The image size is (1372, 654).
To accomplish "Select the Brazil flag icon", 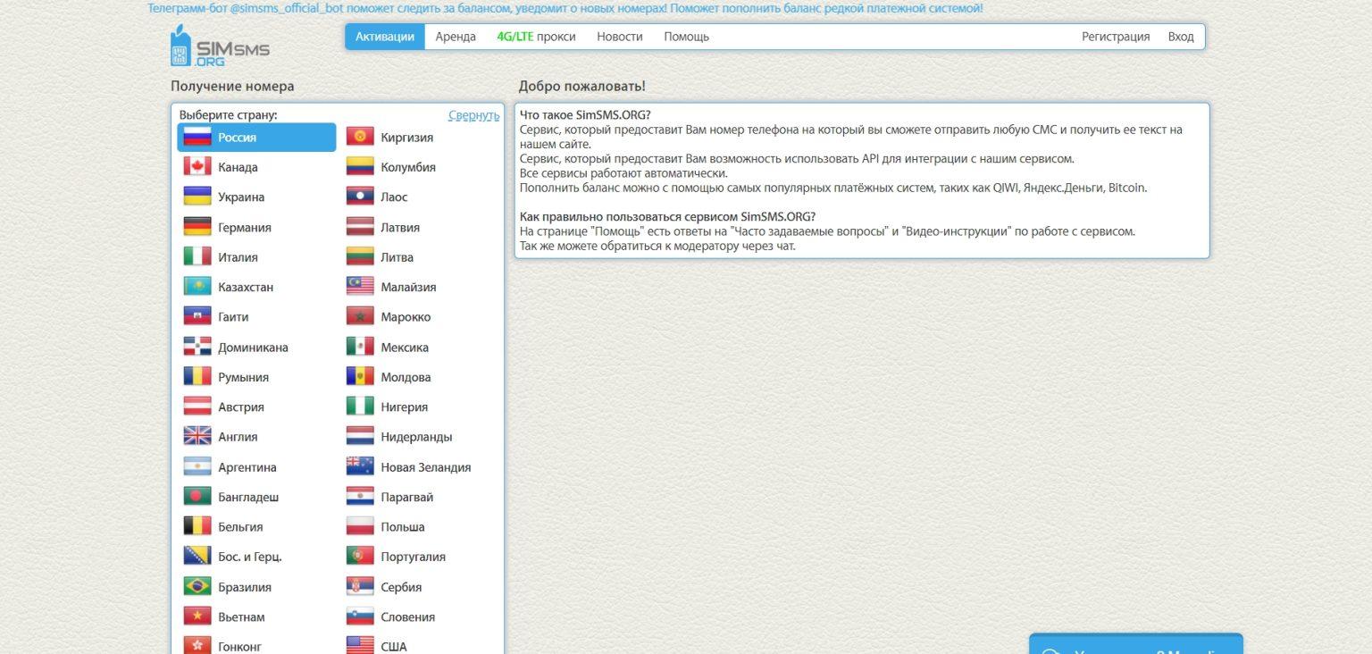I will point(197,586).
